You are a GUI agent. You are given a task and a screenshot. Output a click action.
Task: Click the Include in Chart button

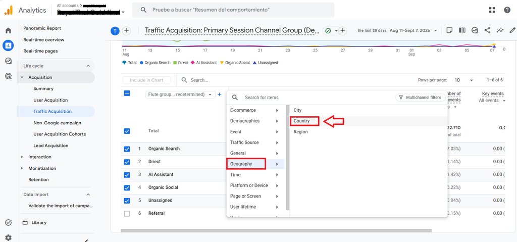click(x=147, y=80)
